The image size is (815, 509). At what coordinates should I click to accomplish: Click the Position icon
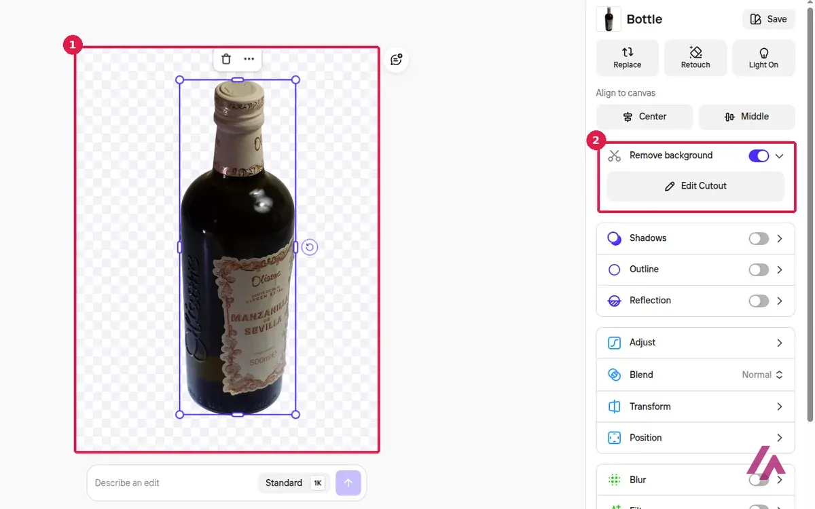pyautogui.click(x=615, y=438)
